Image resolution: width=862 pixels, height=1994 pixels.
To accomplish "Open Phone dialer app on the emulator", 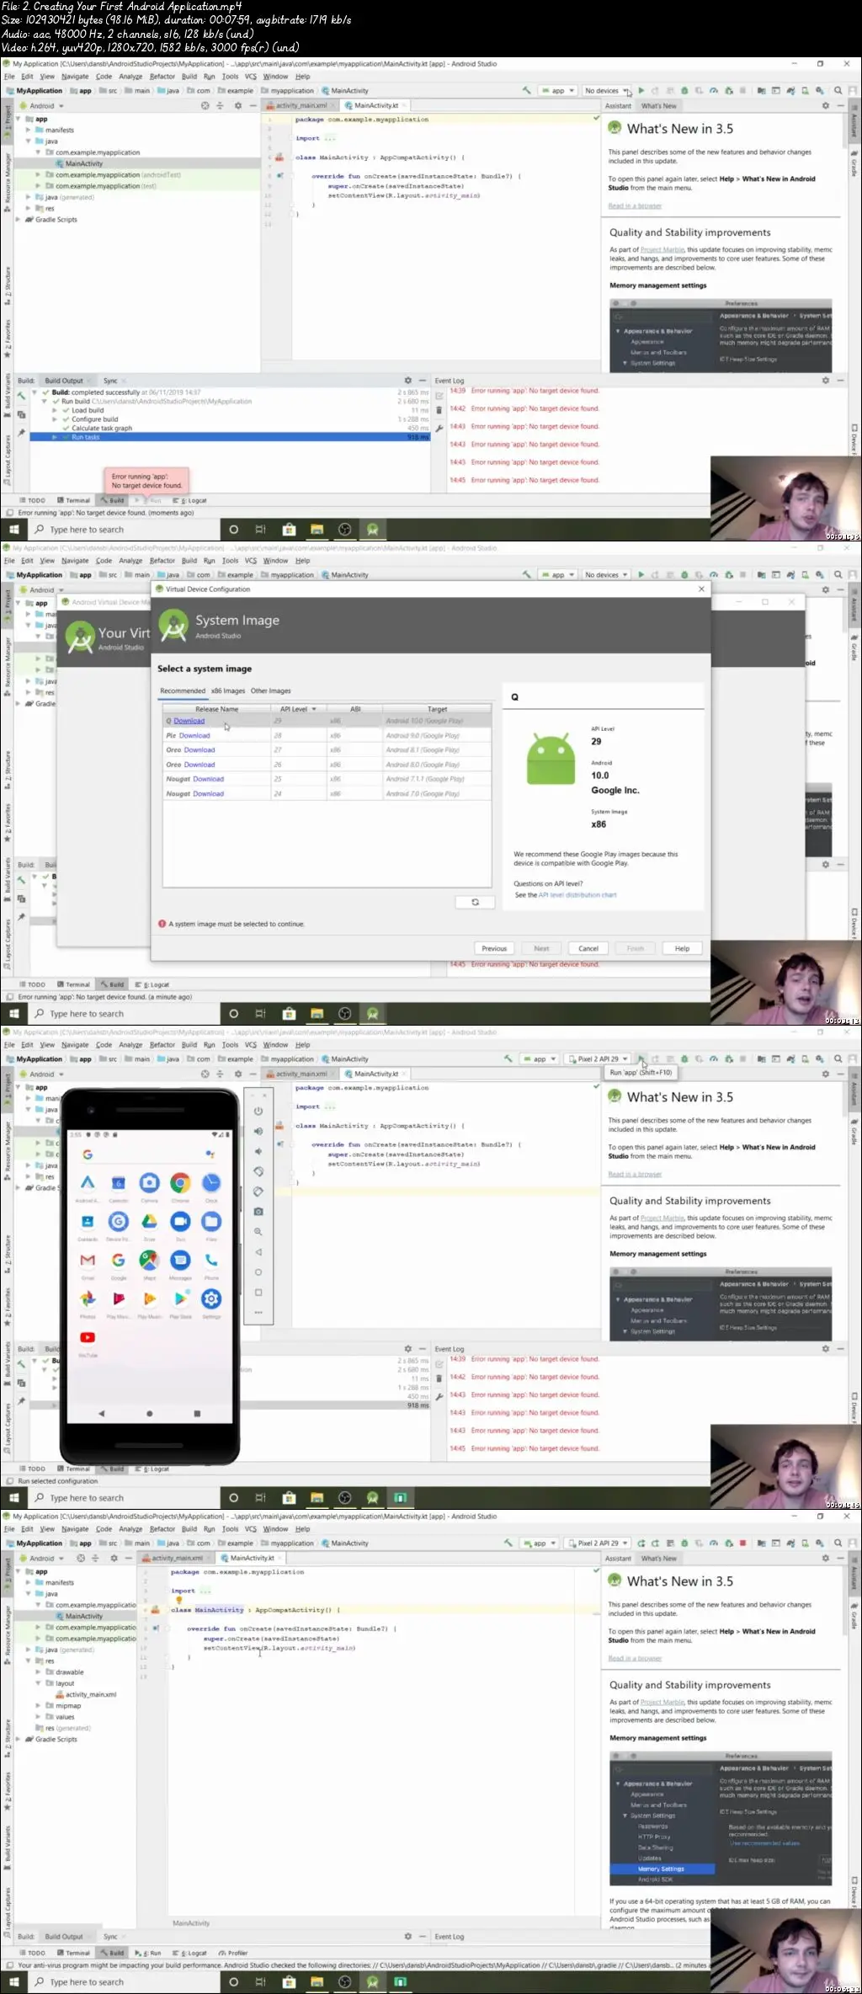I will pyautogui.click(x=211, y=1260).
